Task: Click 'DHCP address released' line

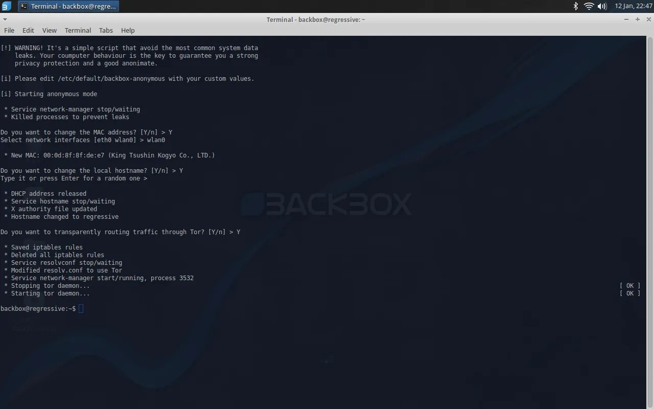Action: pyautogui.click(x=45, y=194)
